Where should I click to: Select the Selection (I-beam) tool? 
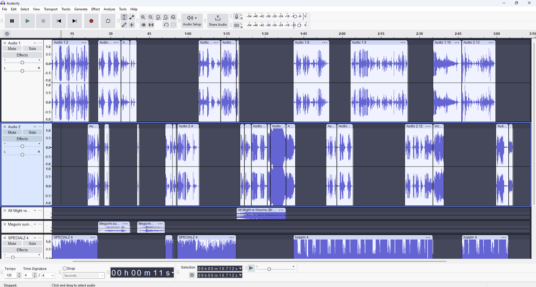(124, 17)
